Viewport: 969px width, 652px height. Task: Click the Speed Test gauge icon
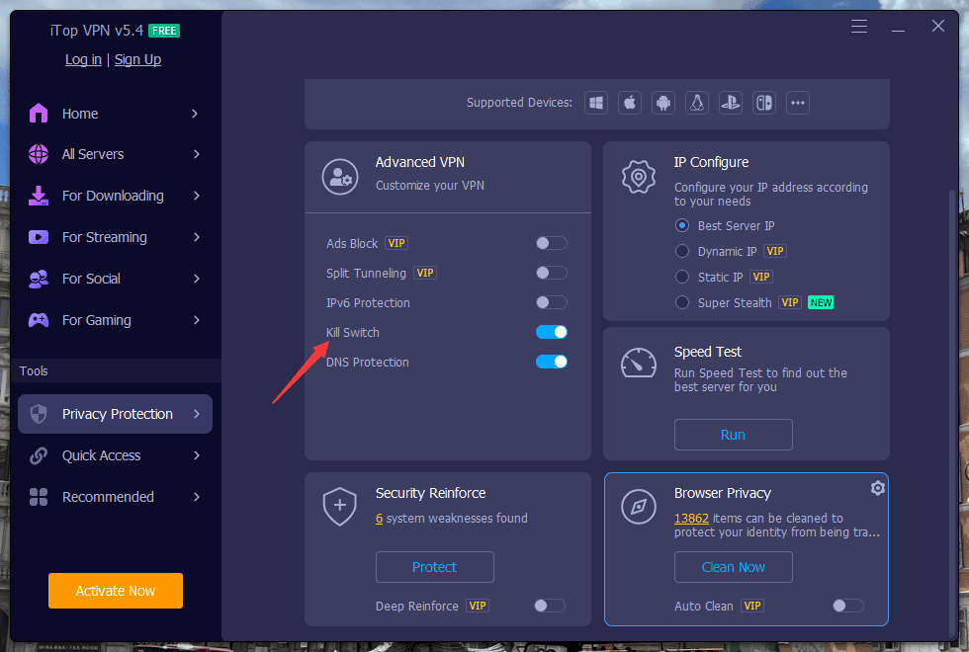tap(639, 364)
